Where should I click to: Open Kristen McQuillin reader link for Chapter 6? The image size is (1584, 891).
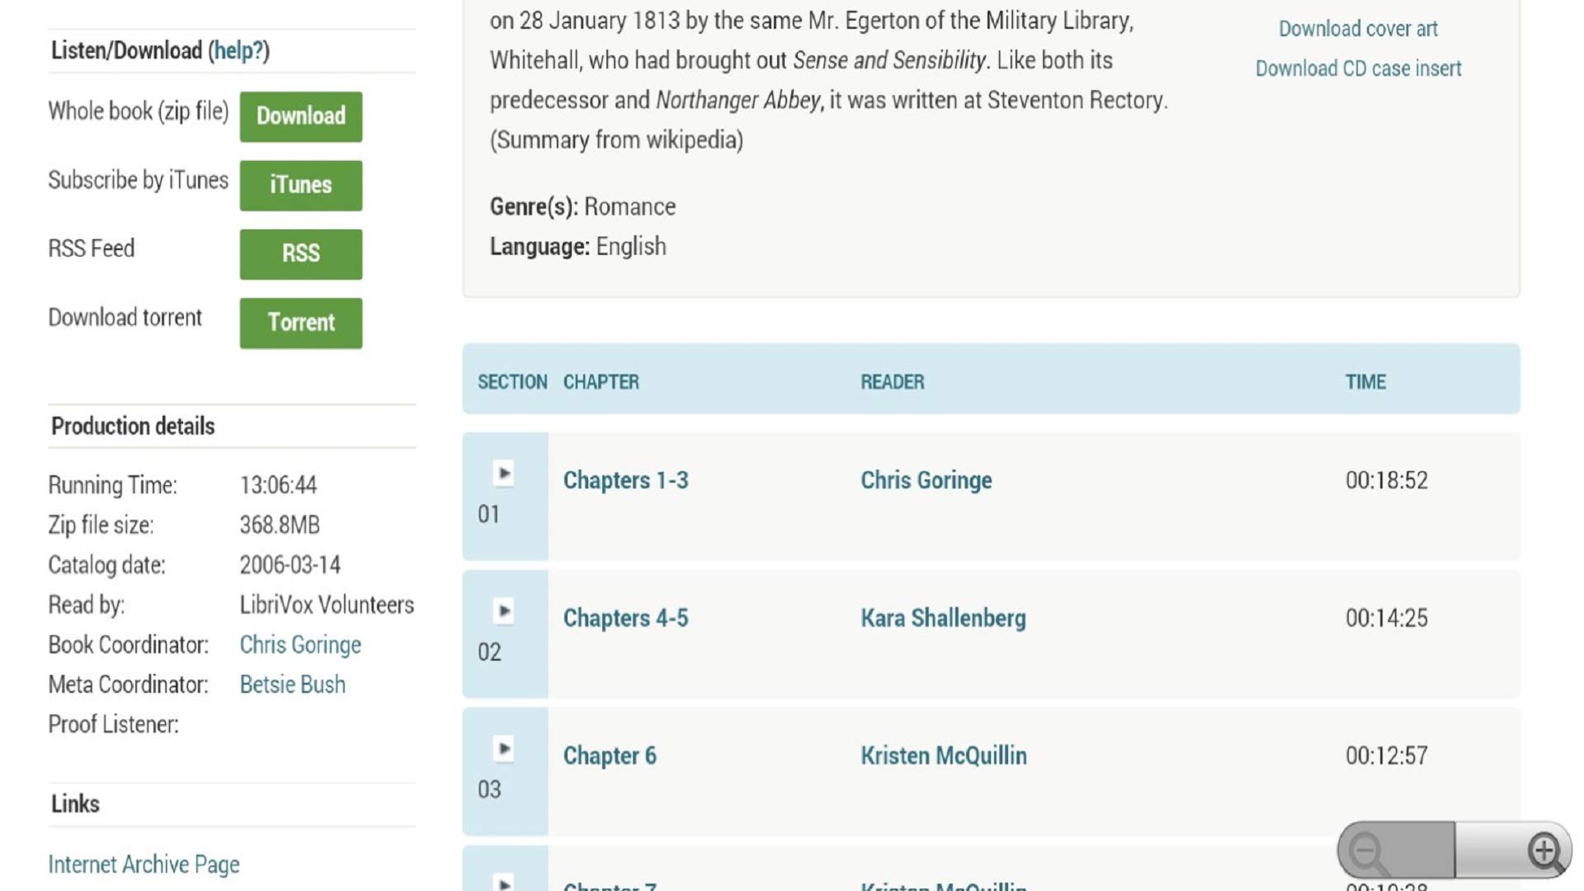pos(944,756)
